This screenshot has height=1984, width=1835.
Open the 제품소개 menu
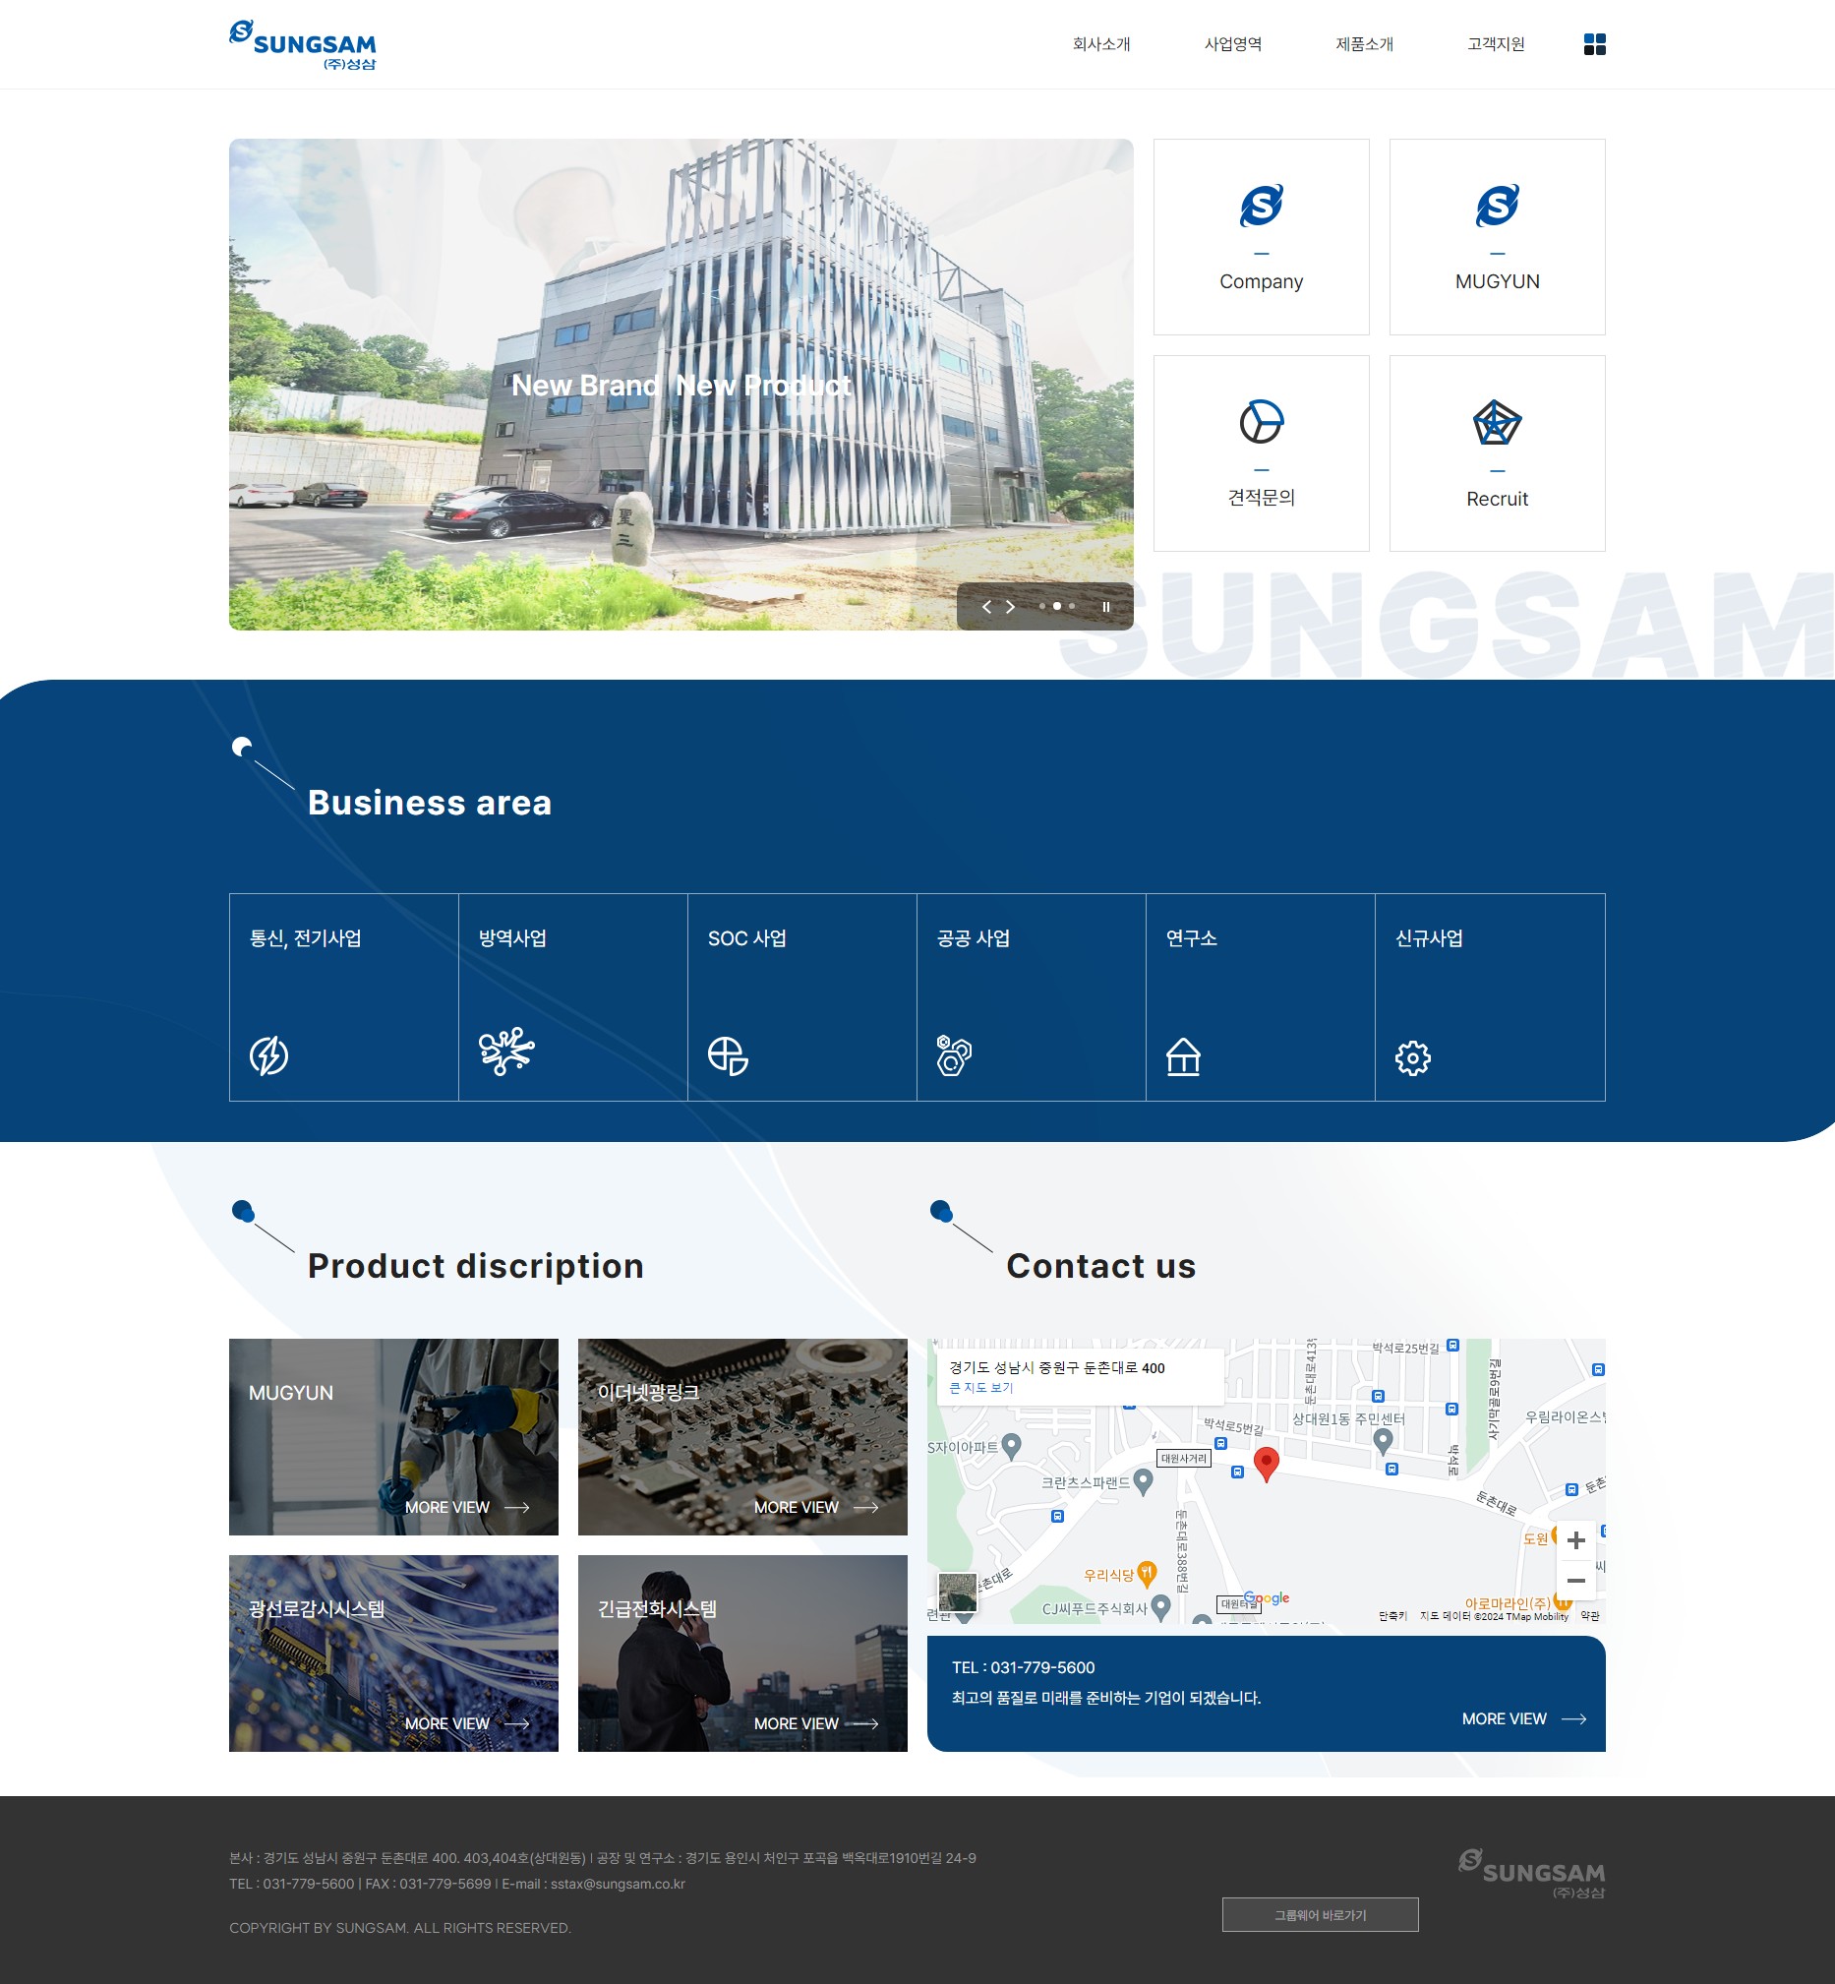click(1364, 43)
